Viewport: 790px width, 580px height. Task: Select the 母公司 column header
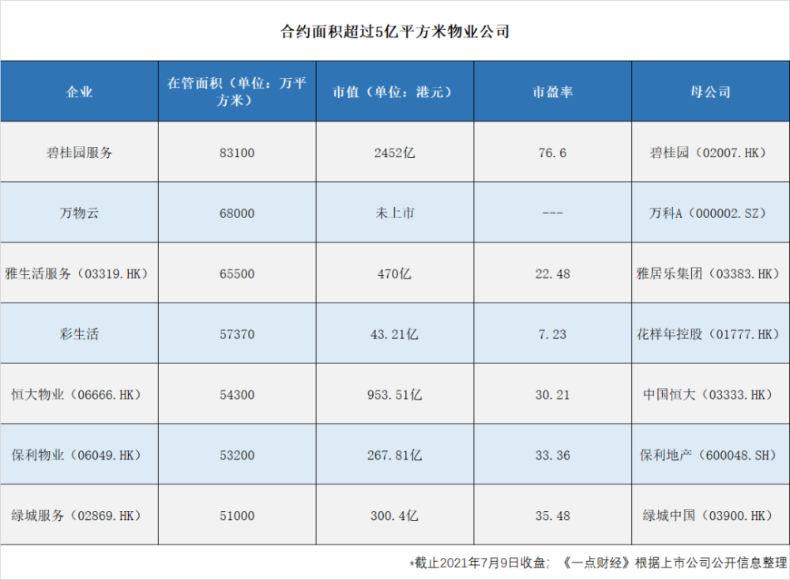tap(710, 92)
